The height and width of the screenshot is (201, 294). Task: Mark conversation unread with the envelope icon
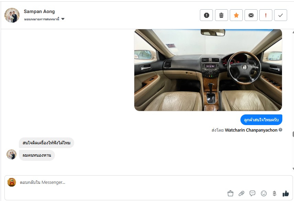(251, 15)
